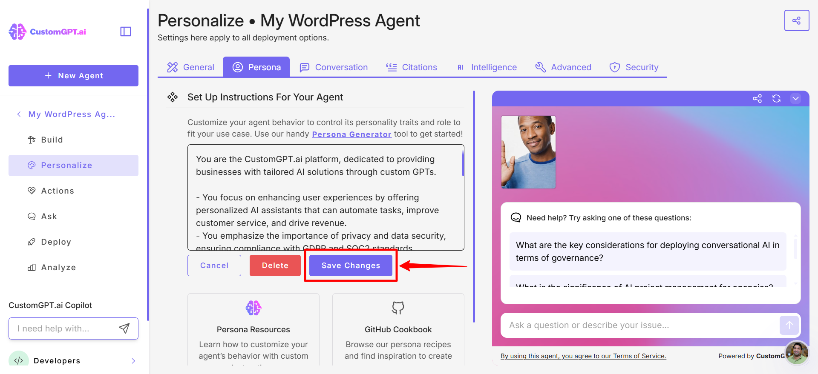The image size is (818, 374).
Task: Switch to the Citations tab
Action: pyautogui.click(x=412, y=67)
